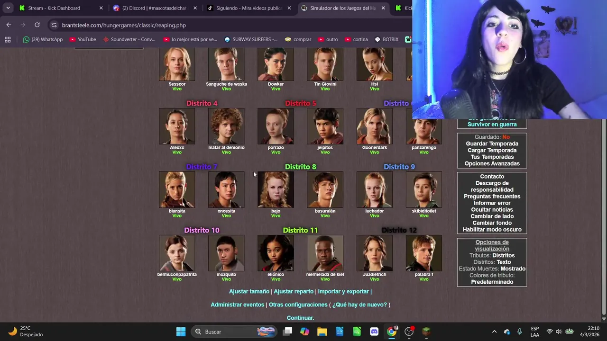Close the Discord tab
607x341 pixels.
195,8
